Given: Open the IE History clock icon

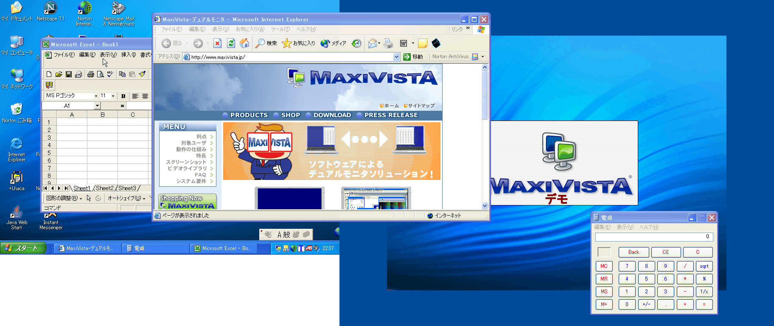Looking at the screenshot, I should click(x=356, y=43).
